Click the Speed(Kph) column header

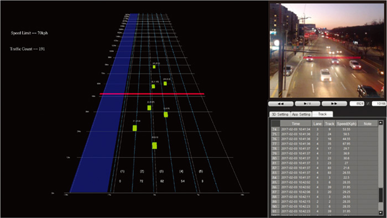click(x=346, y=124)
